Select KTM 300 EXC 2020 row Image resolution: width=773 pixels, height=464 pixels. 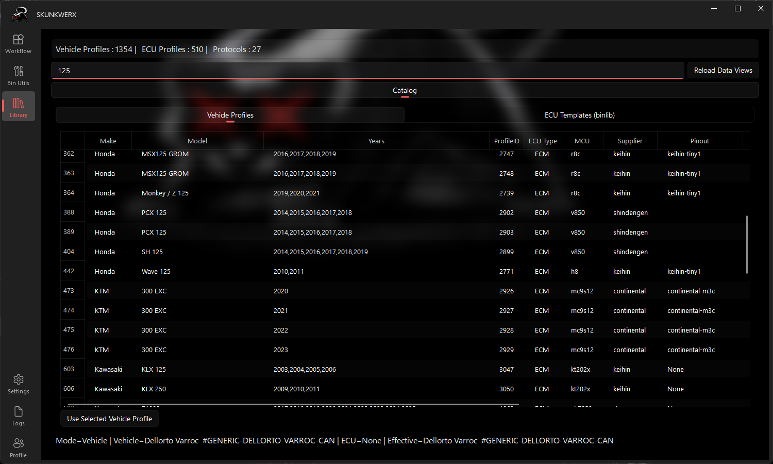point(405,291)
